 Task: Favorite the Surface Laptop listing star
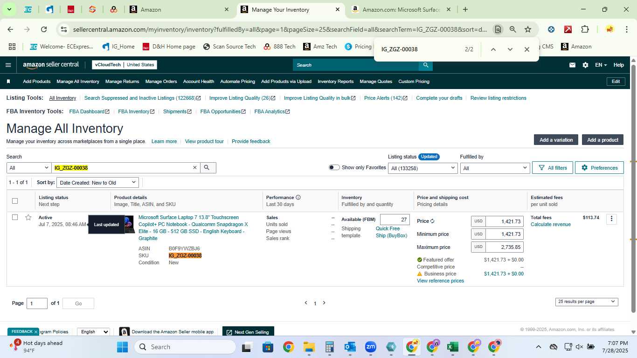pyautogui.click(x=28, y=218)
